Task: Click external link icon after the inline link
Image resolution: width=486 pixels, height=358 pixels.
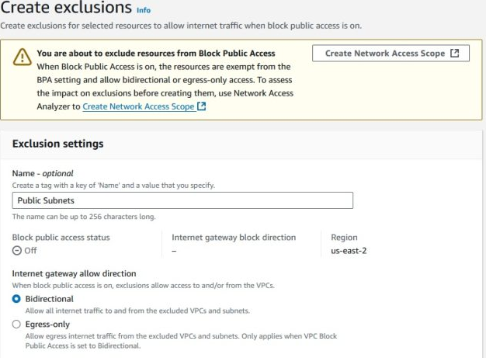Action: (x=202, y=106)
